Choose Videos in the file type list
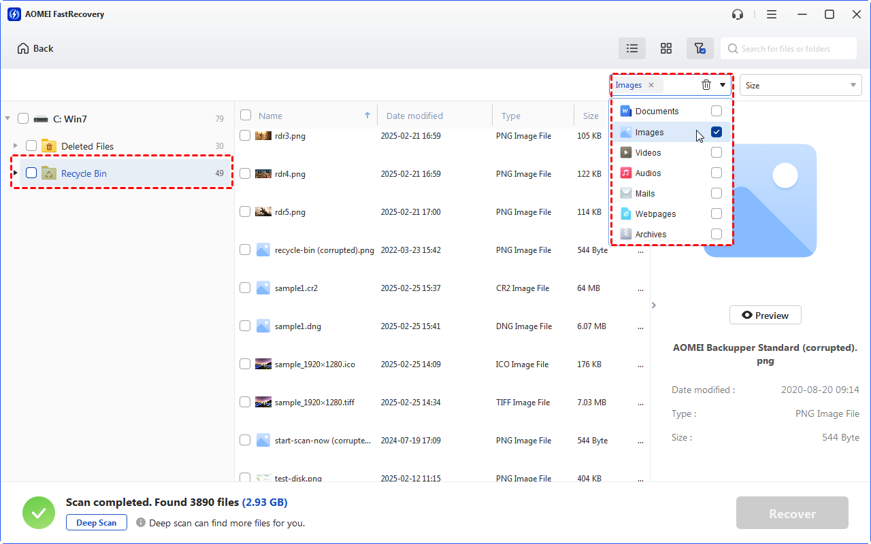The width and height of the screenshot is (871, 544). (x=648, y=153)
